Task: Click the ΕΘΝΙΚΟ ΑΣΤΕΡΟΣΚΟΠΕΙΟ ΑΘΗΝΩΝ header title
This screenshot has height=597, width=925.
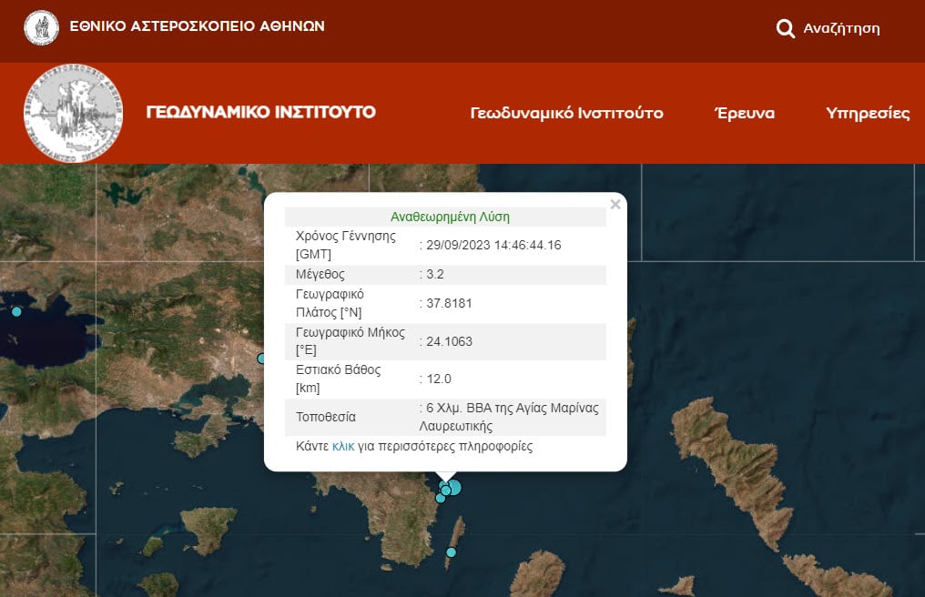Action: 197,26
